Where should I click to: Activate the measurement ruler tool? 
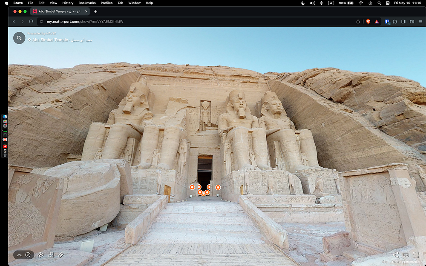click(61, 255)
